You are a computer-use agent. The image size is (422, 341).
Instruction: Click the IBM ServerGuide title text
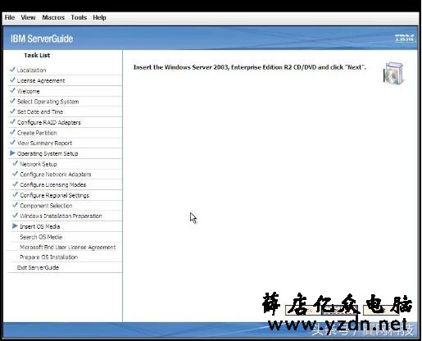(x=42, y=39)
